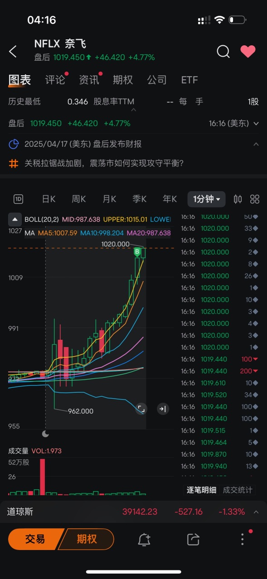Screen dimensions: 267x579
Task: Tap the bottom 期权 button
Action: point(87,539)
